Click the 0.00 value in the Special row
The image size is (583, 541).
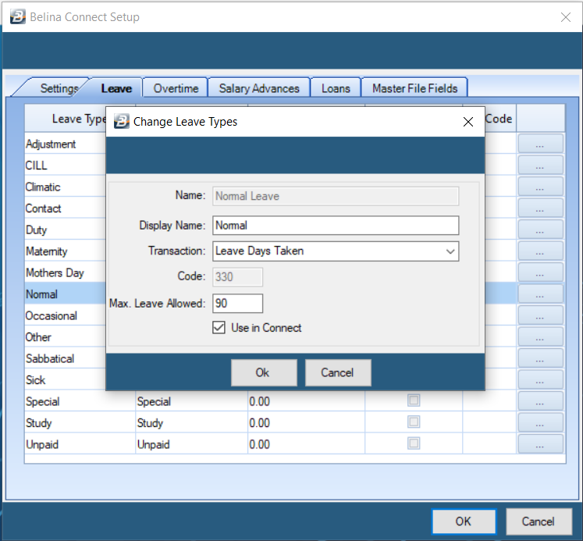(x=259, y=401)
